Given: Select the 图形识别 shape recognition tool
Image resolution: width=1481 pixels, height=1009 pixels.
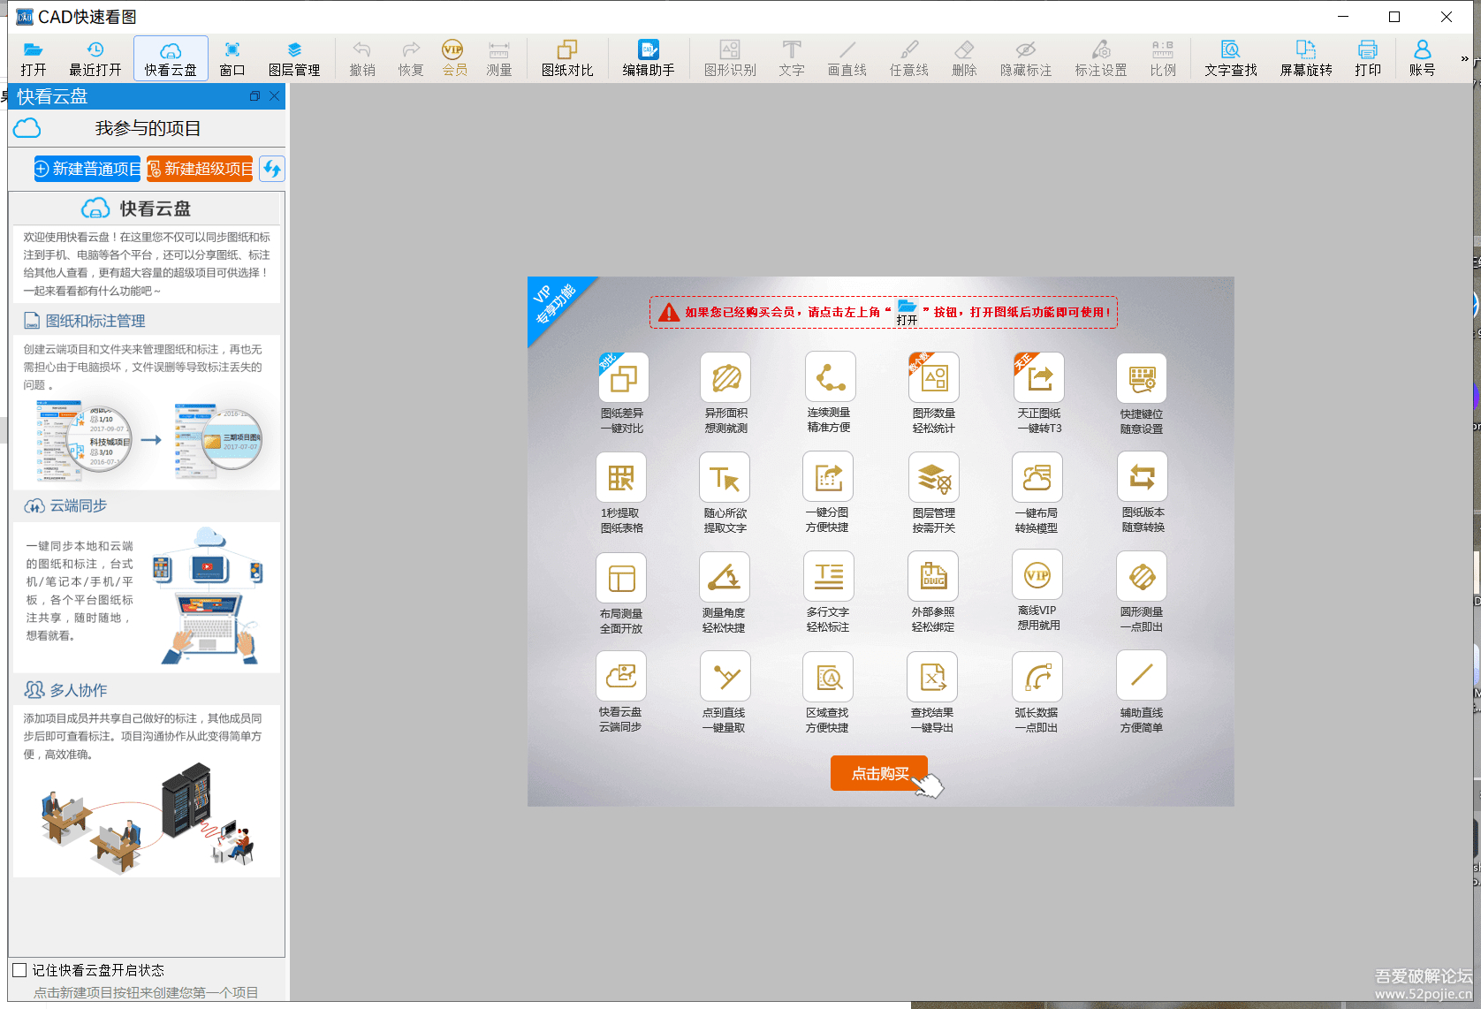Looking at the screenshot, I should pyautogui.click(x=730, y=58).
